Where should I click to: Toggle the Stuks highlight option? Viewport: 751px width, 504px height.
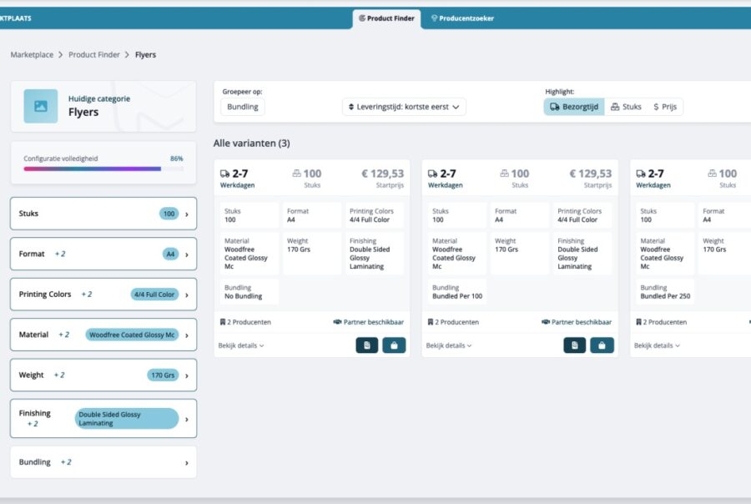point(626,107)
